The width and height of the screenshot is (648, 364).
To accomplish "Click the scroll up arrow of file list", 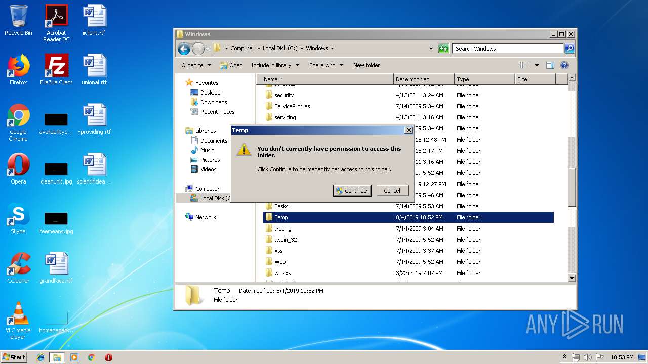I will tap(572, 78).
